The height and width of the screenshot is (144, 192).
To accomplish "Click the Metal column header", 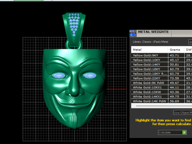I will (150, 50).
